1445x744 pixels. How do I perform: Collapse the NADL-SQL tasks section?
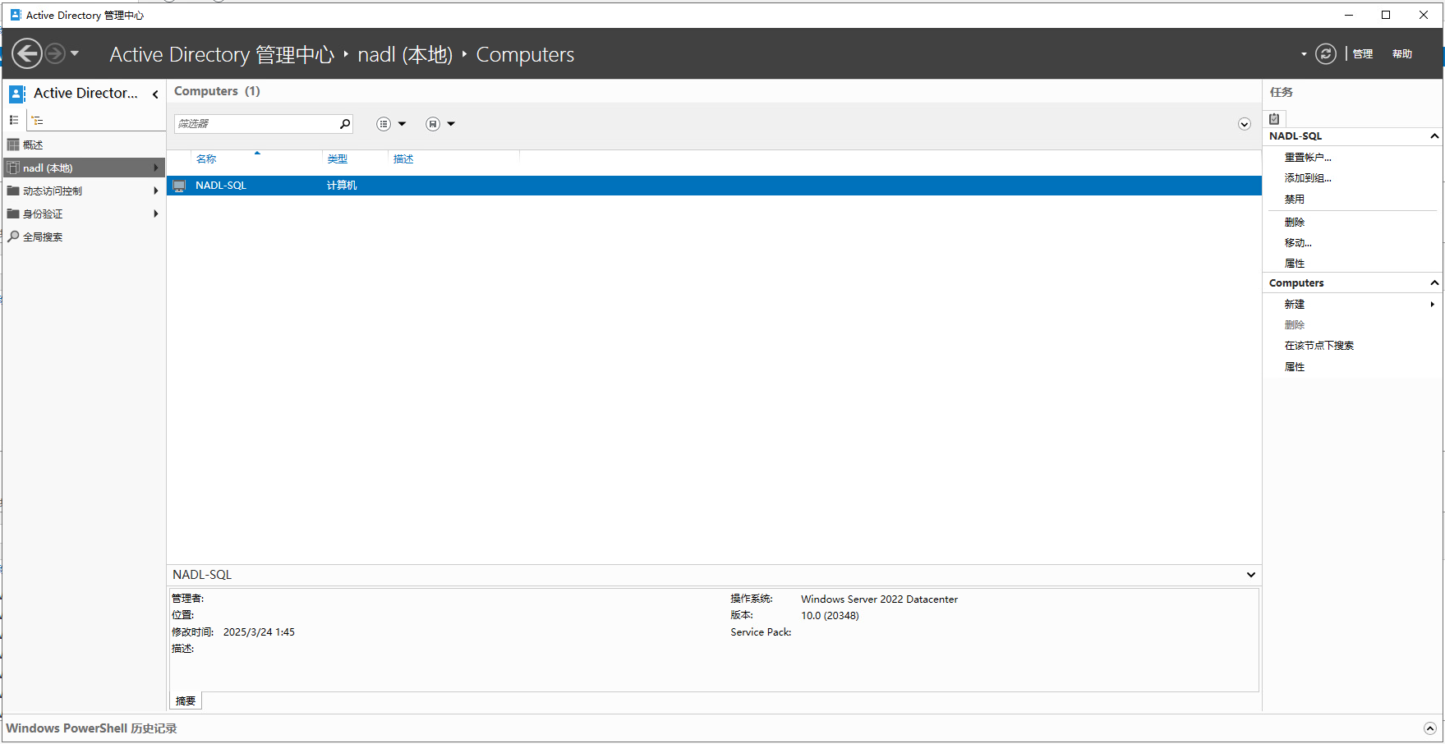[x=1434, y=136]
